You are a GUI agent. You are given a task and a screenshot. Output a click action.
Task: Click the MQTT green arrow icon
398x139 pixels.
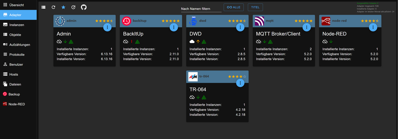pos(264,42)
